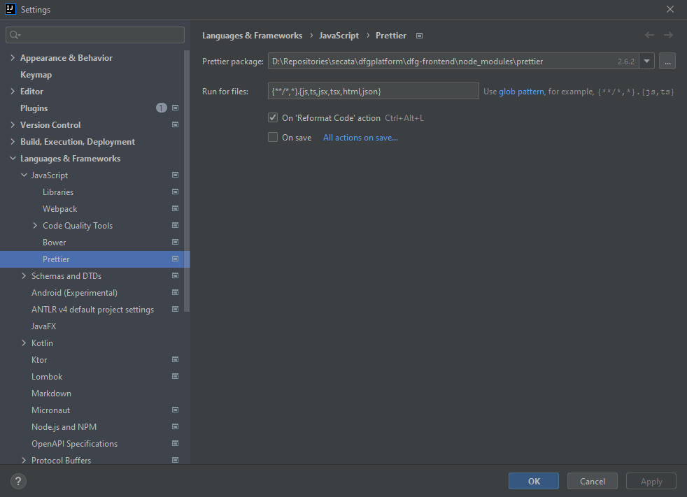687x497 pixels.
Task: Open help with the question mark button
Action: [18, 481]
